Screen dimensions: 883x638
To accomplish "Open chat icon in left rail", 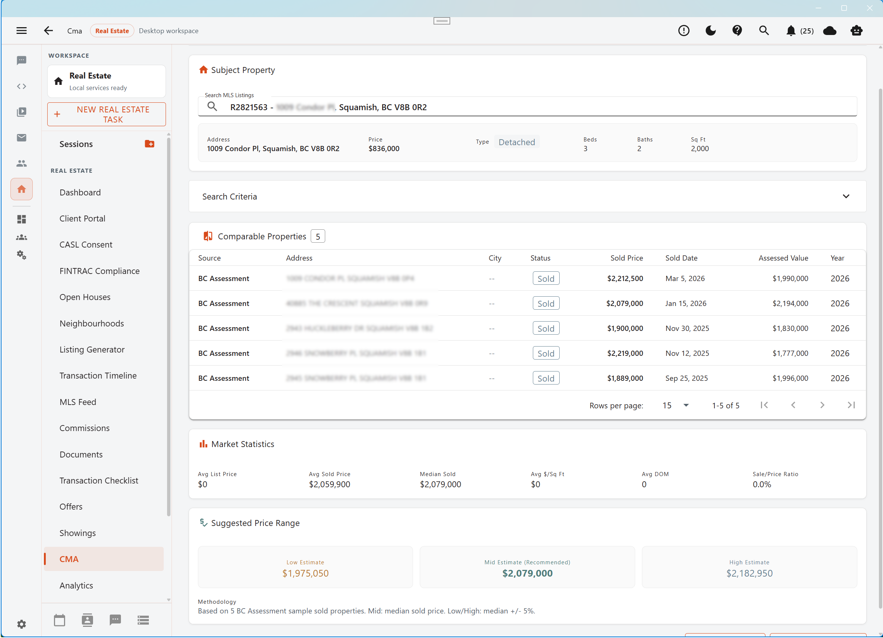I will click(22, 60).
